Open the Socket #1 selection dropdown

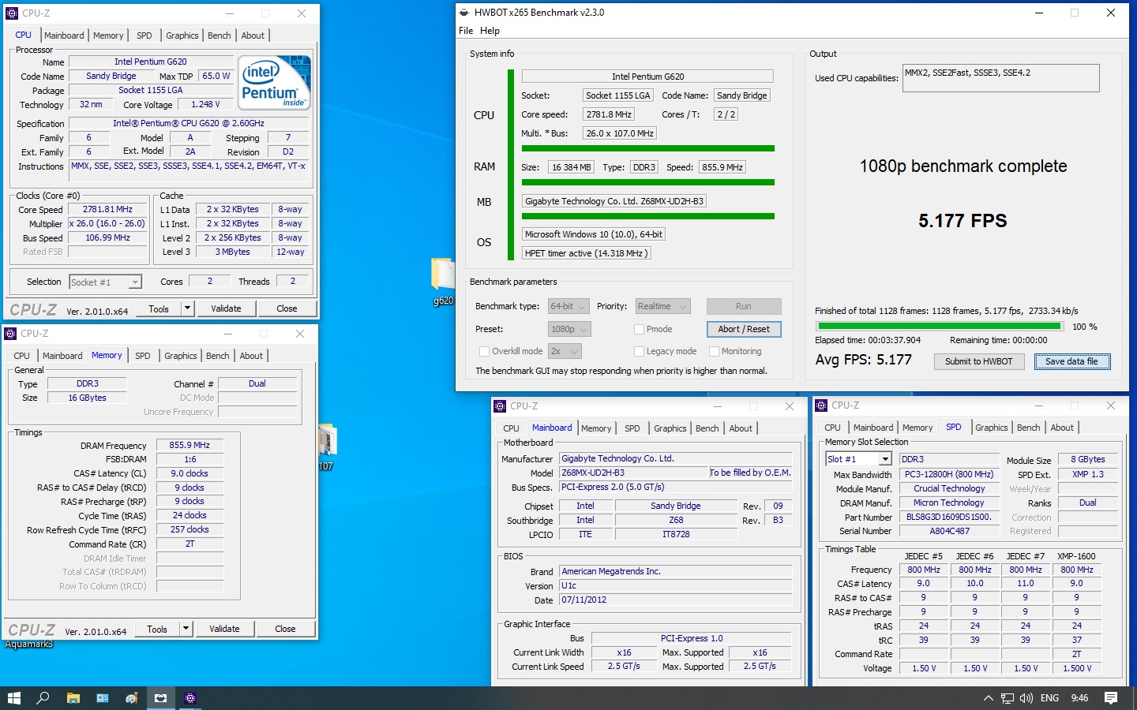[105, 282]
